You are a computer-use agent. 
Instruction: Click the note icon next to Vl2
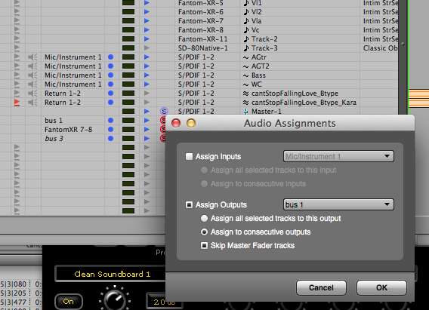(246, 12)
